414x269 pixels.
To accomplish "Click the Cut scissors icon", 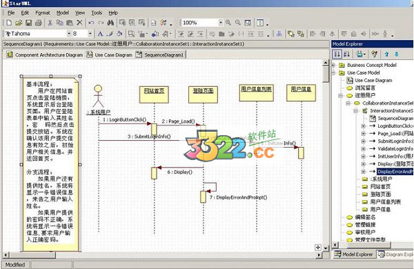I will [x=50, y=23].
